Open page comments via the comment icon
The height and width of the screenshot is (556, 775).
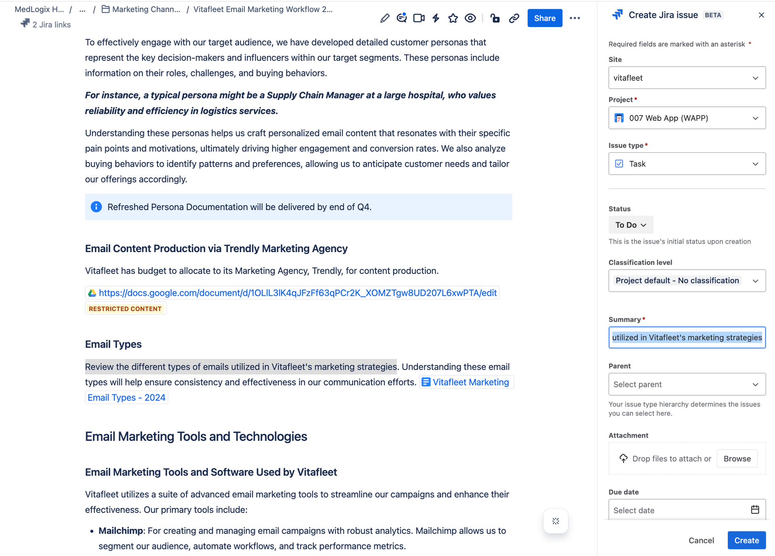click(x=401, y=18)
